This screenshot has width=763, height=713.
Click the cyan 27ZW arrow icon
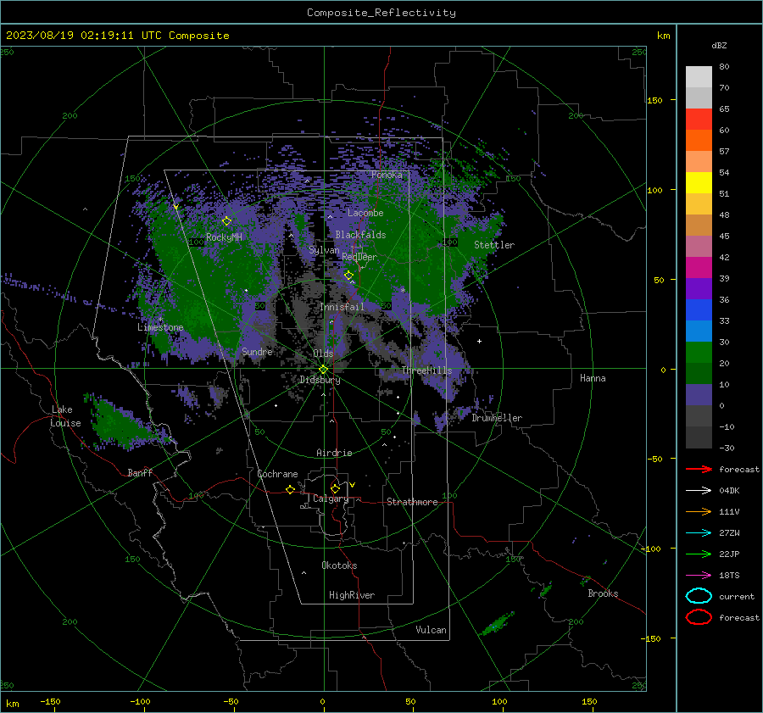click(699, 533)
